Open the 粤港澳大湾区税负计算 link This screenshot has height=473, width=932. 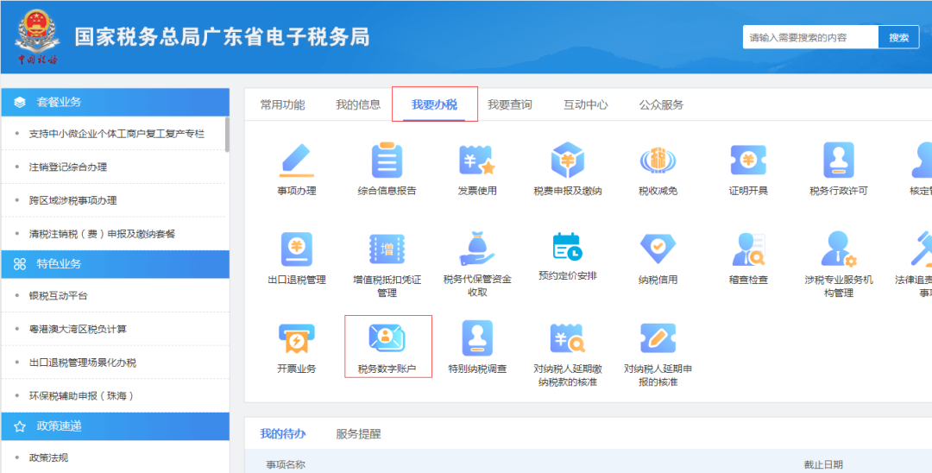pyautogui.click(x=78, y=329)
